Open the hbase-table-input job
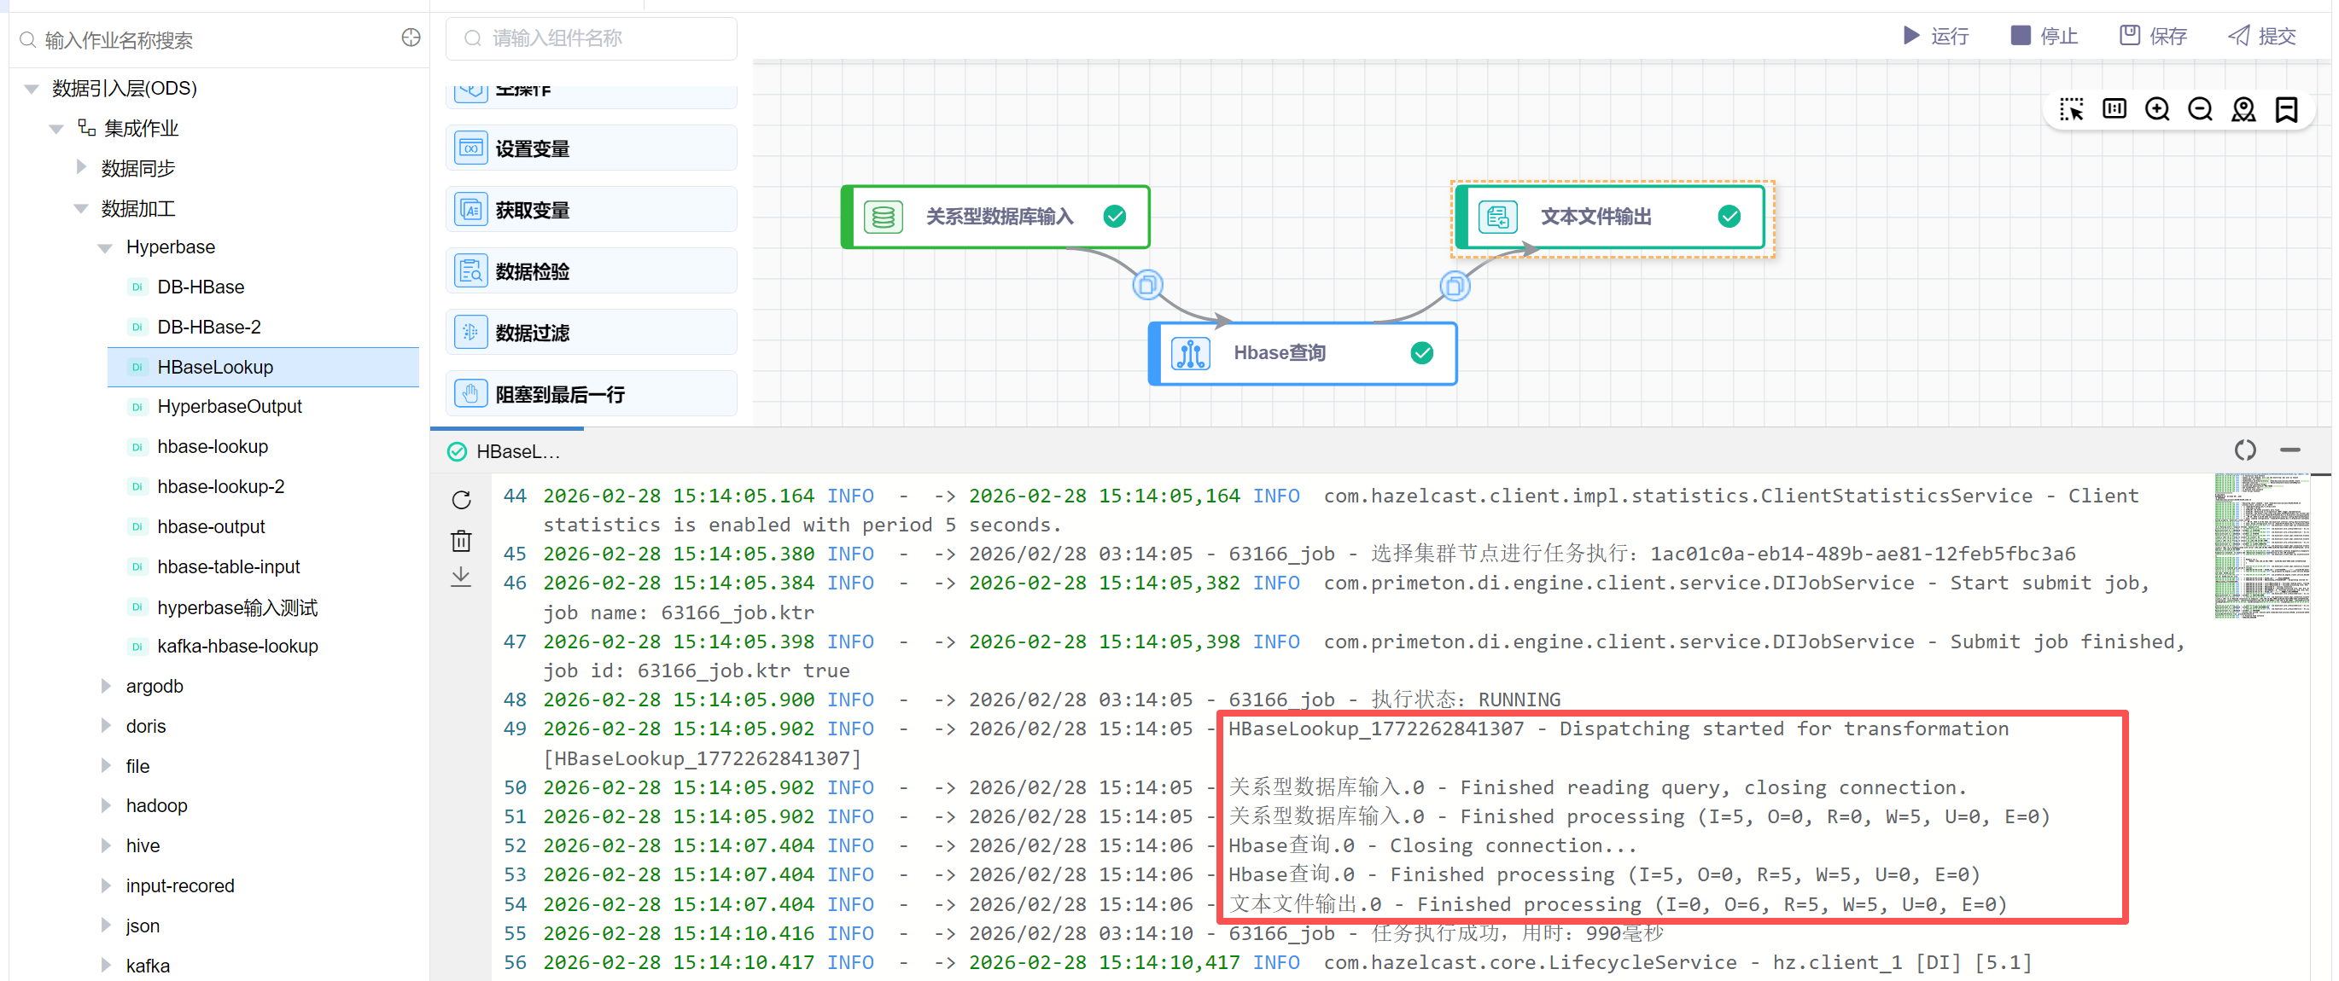The width and height of the screenshot is (2339, 981). 228,566
